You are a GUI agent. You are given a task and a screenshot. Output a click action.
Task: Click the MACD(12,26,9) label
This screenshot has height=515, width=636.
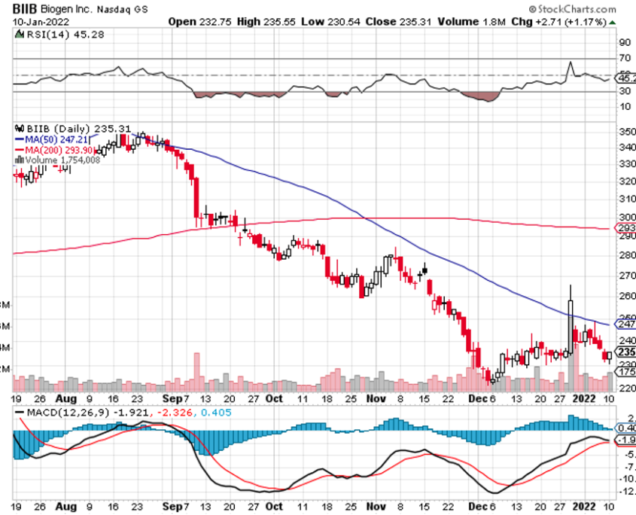(68, 413)
